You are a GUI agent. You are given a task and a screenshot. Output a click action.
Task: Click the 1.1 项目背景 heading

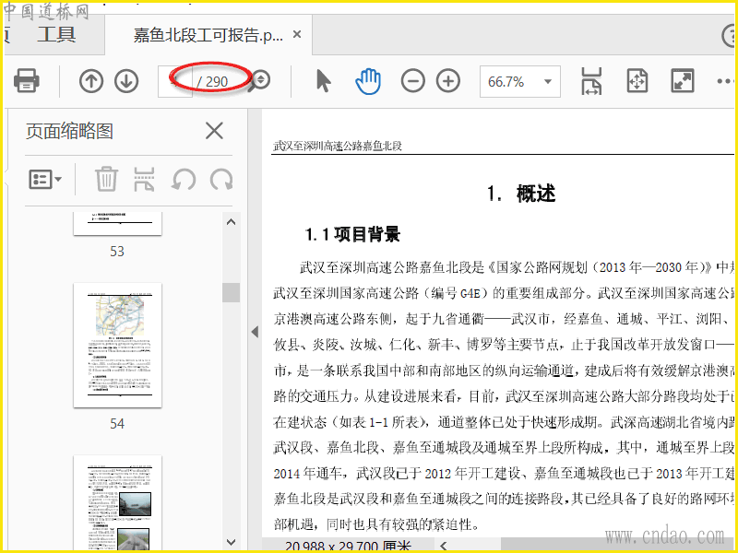[352, 234]
